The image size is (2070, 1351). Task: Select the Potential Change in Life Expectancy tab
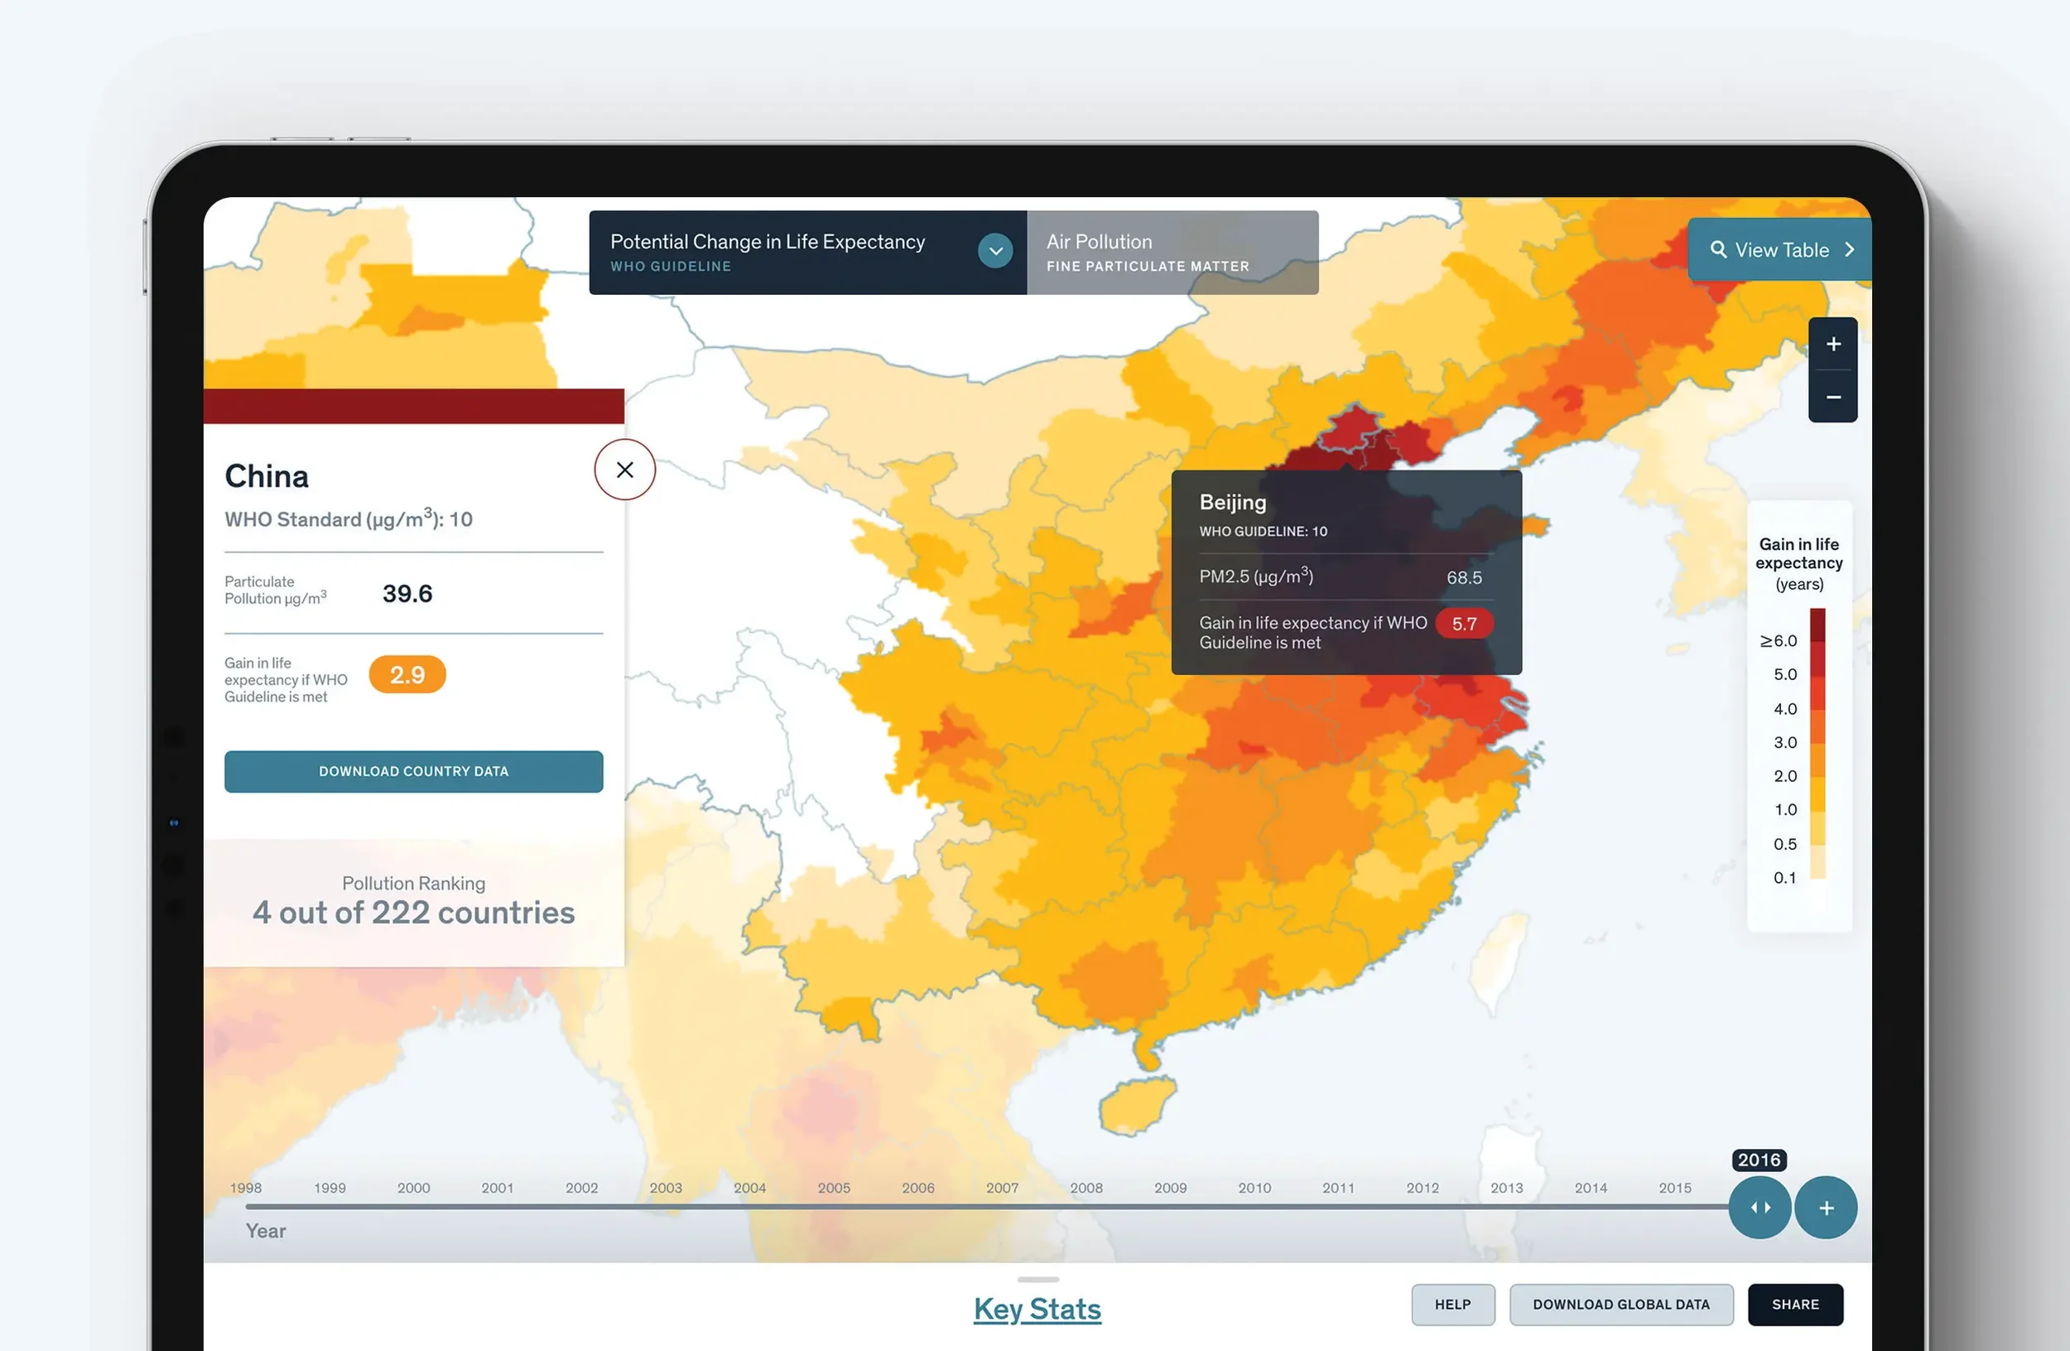808,253
